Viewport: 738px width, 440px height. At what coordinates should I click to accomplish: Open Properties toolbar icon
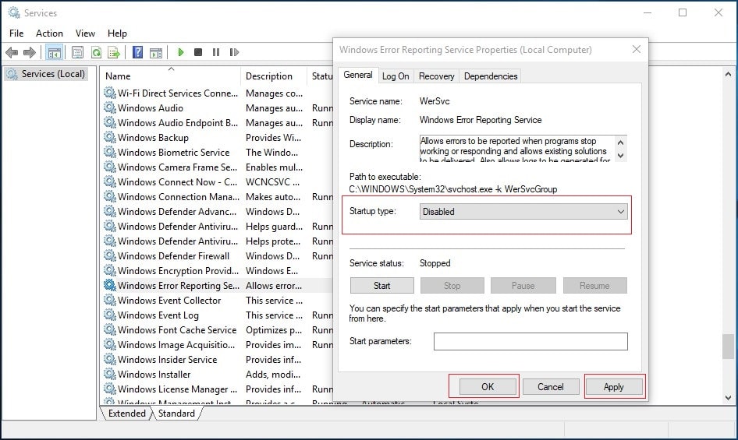pyautogui.click(x=78, y=52)
